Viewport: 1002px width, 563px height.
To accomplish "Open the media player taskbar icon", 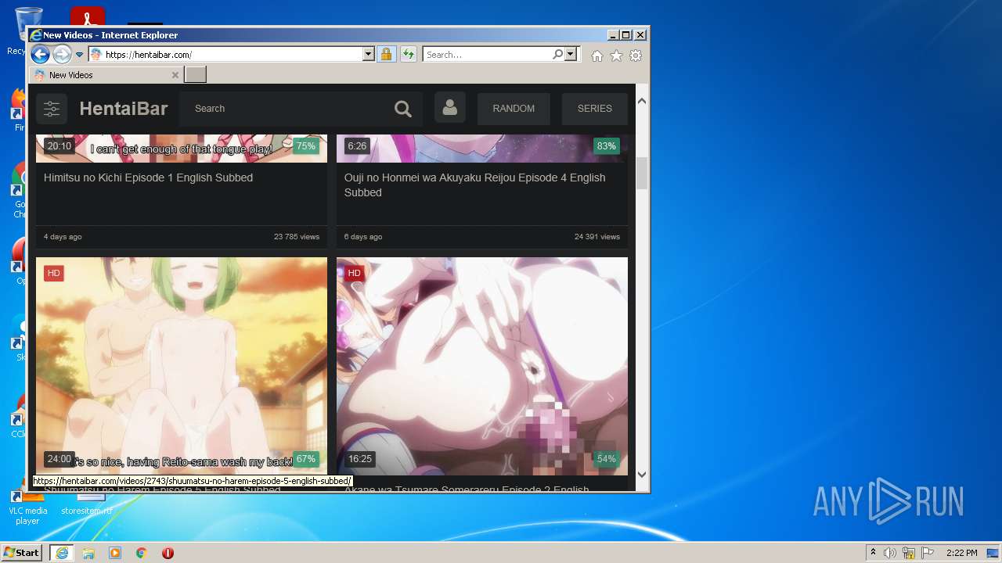I will 115,553.
